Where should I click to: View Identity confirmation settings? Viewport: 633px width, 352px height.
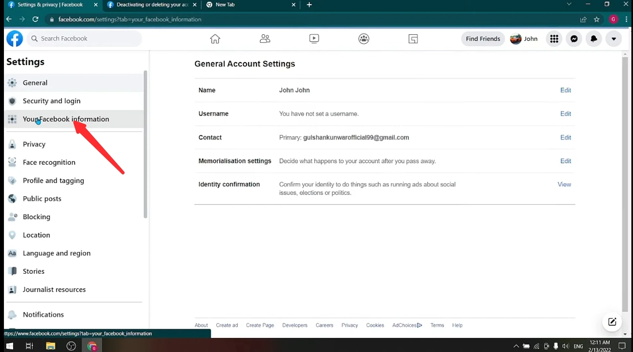pyautogui.click(x=564, y=184)
